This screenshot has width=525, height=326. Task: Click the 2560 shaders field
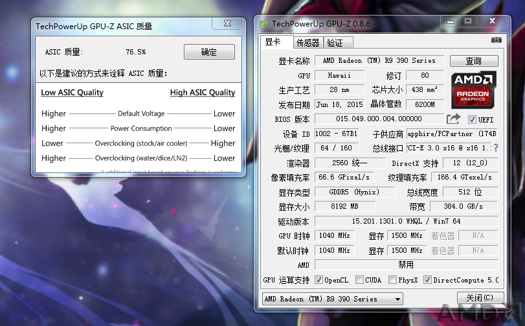(350, 163)
